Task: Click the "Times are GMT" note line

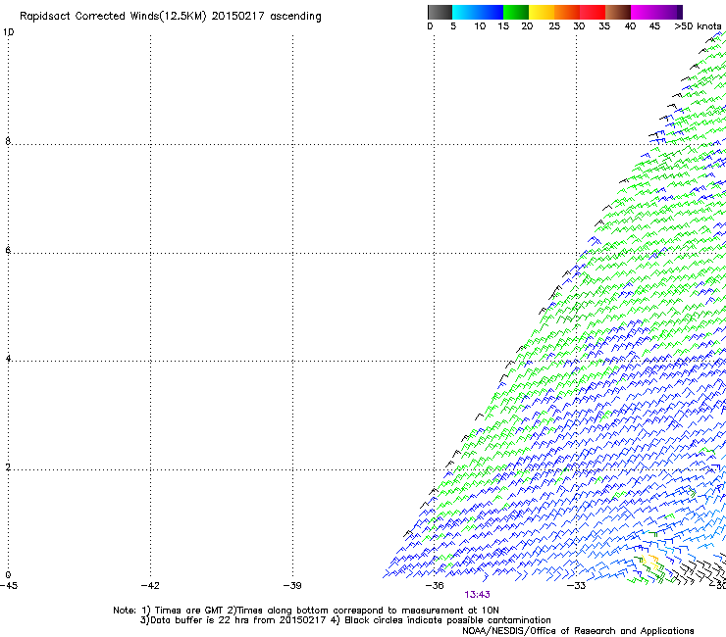Action: tap(305, 611)
